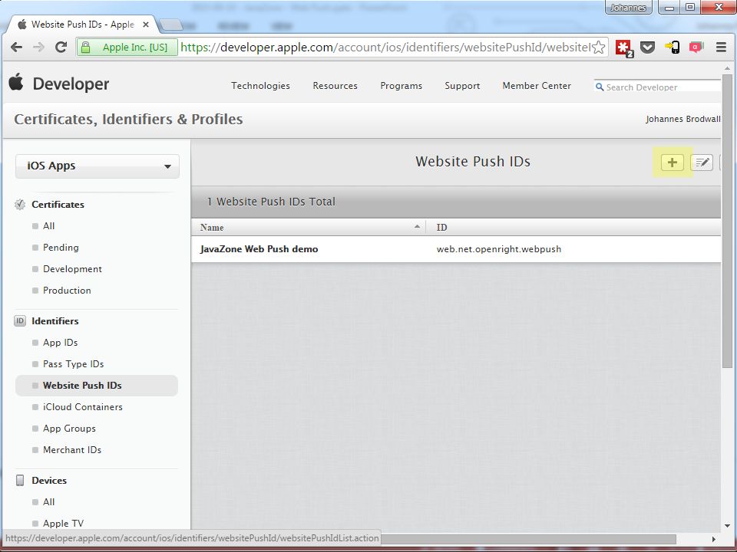Click the Certificates seal icon in sidebar
The height and width of the screenshot is (552, 737).
tap(20, 204)
